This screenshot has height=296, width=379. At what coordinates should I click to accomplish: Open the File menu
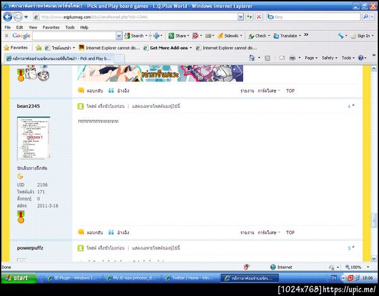pos(8,27)
